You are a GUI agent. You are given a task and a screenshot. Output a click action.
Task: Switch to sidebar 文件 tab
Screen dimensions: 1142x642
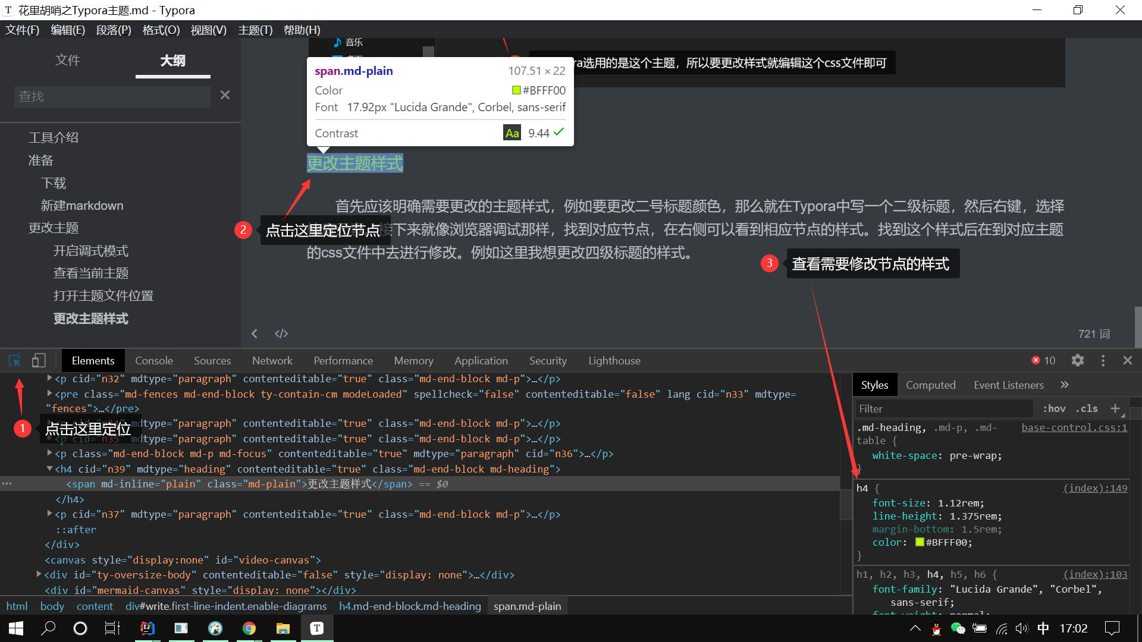pos(68,60)
